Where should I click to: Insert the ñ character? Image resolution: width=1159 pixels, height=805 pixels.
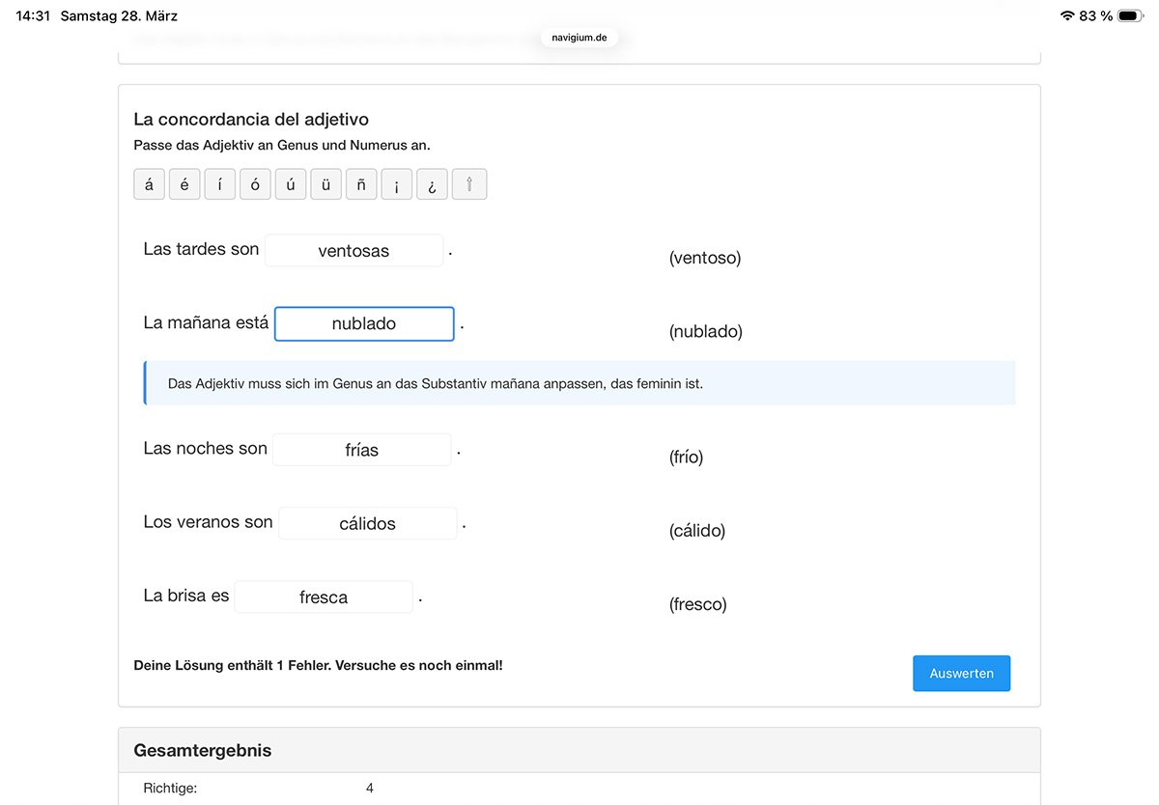click(x=361, y=184)
